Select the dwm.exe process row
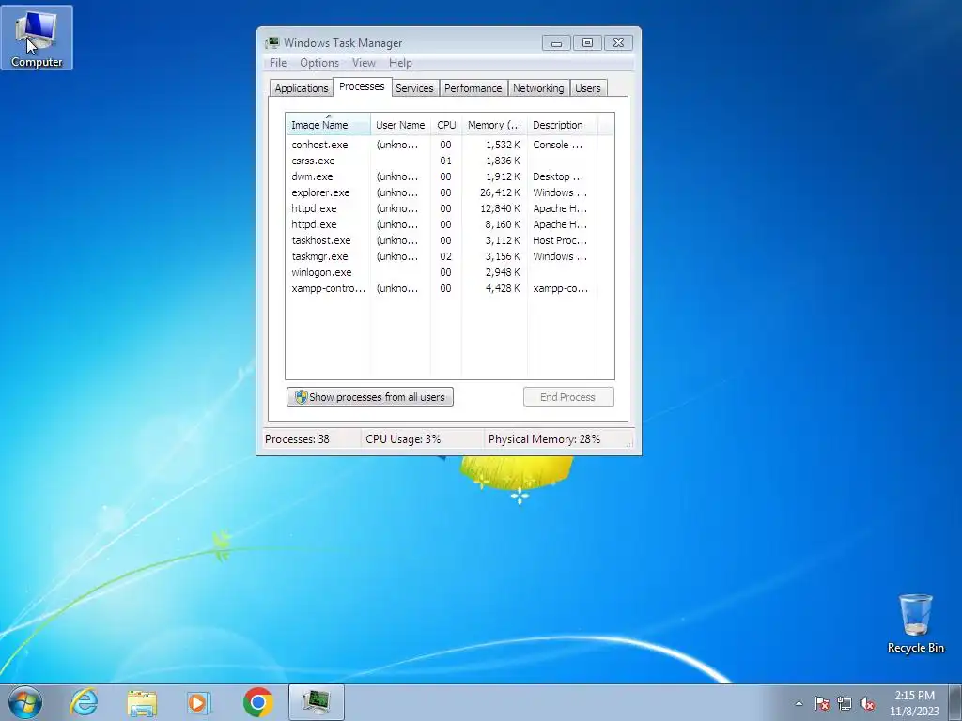 click(442, 176)
